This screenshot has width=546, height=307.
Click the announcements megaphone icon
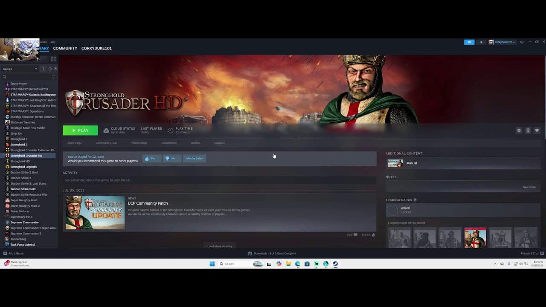[x=469, y=42]
